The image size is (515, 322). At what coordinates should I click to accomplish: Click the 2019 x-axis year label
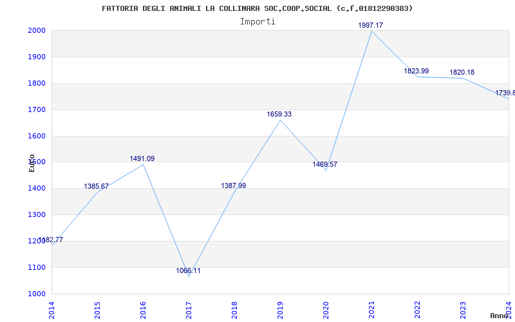tap(280, 310)
